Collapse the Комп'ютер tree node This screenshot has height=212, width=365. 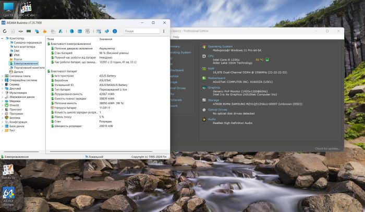coord(2,39)
